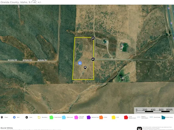Click the Power pin icon in the legend
Image resolution: width=174 pixels, height=130 pixels.
(x=2, y=117)
